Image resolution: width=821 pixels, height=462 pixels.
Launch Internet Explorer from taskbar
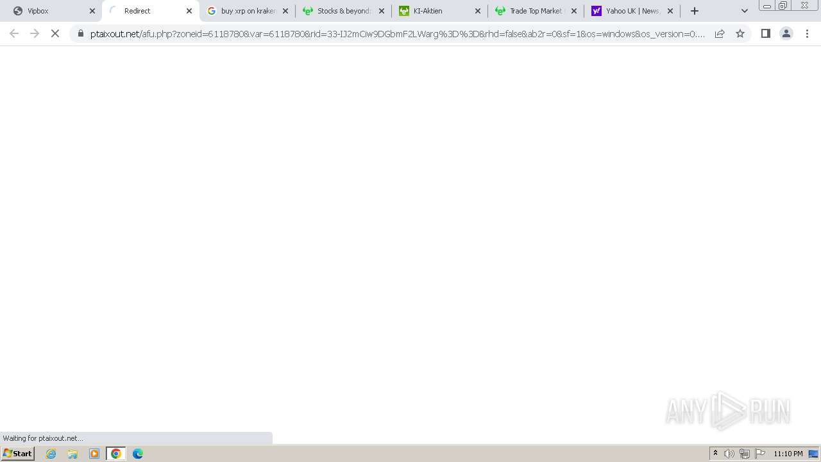[x=51, y=454]
